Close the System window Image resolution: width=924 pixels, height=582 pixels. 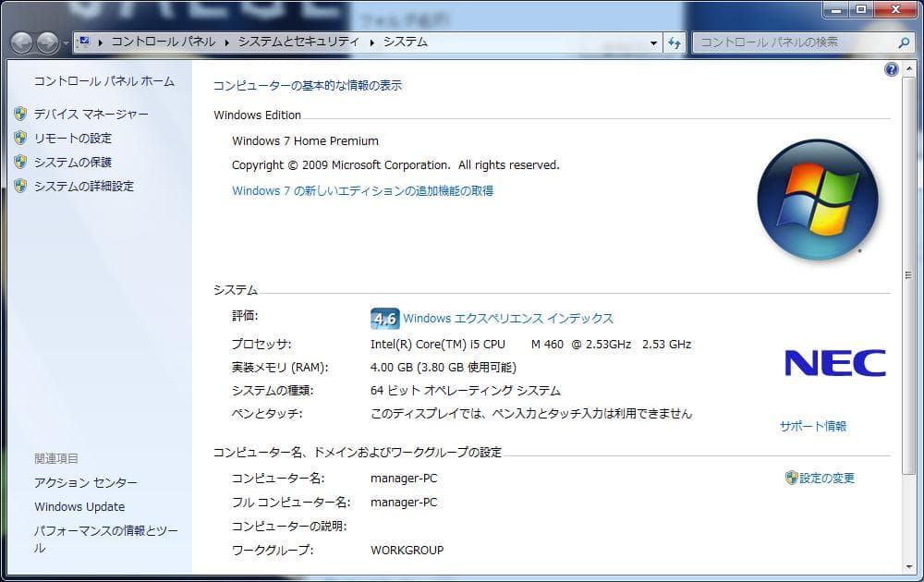pos(895,9)
